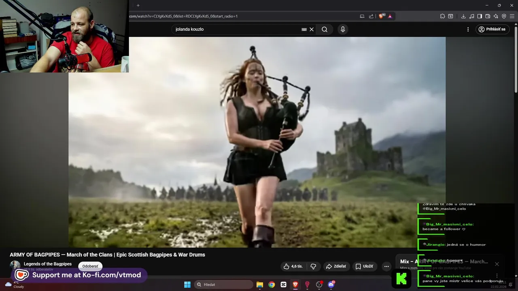Clear the YouTube search text with X
518x291 pixels.
[312, 29]
